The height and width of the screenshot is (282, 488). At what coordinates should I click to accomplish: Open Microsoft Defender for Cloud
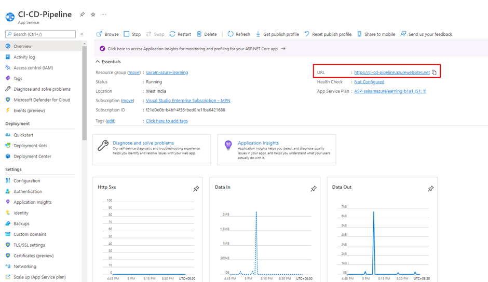40,100
